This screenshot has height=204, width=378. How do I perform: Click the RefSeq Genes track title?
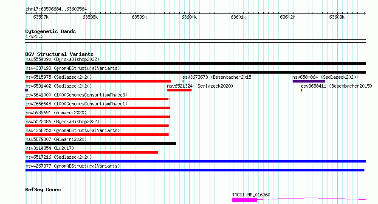(43, 190)
